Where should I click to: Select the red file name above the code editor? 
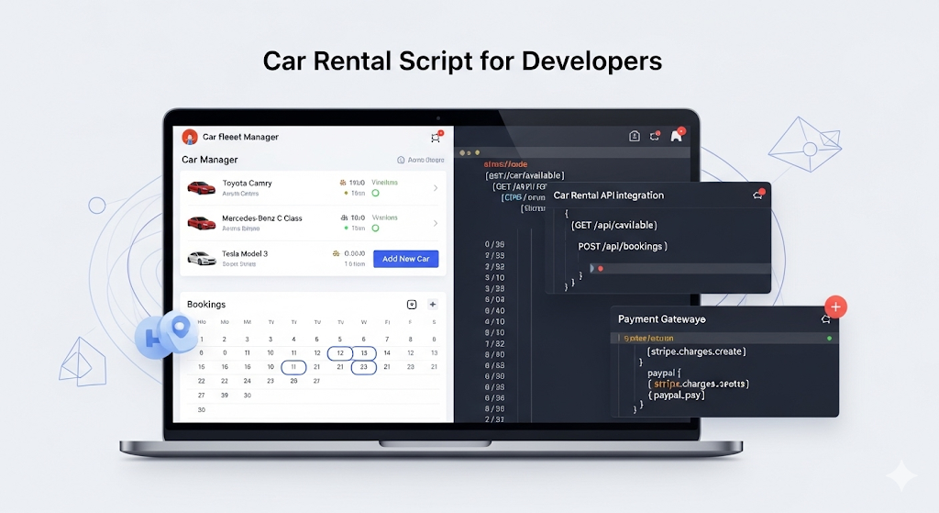pos(505,164)
